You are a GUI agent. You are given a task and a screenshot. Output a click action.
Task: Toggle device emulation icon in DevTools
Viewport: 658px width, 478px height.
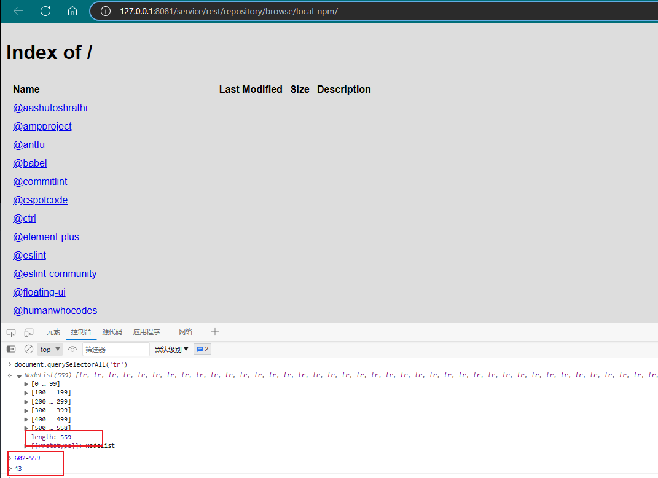pos(28,332)
